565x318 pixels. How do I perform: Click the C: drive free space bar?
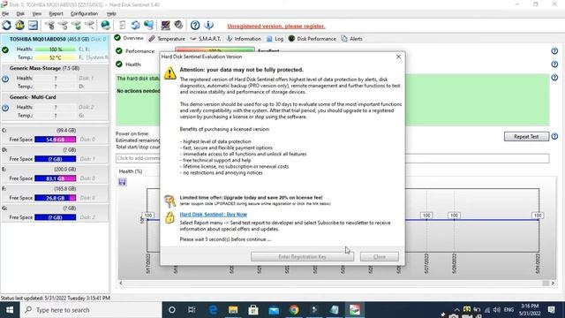tap(55, 140)
